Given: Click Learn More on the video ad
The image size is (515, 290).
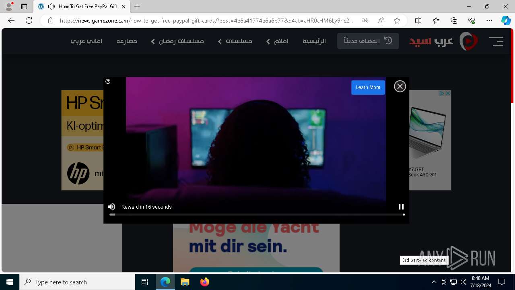Looking at the screenshot, I should (x=368, y=87).
